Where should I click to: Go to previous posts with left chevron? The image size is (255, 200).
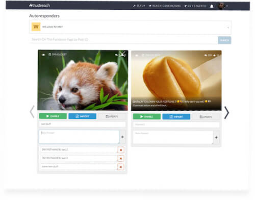pyautogui.click(x=32, y=112)
